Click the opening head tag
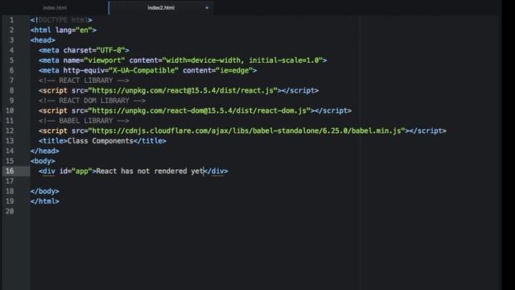Viewport: 515px width, 290px height. click(x=43, y=40)
